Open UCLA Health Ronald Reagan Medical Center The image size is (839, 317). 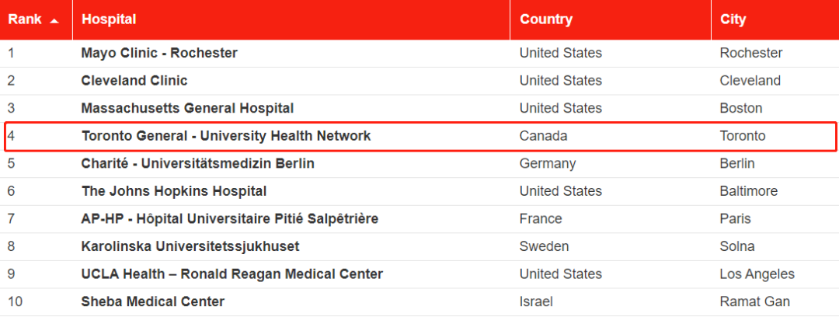click(232, 274)
